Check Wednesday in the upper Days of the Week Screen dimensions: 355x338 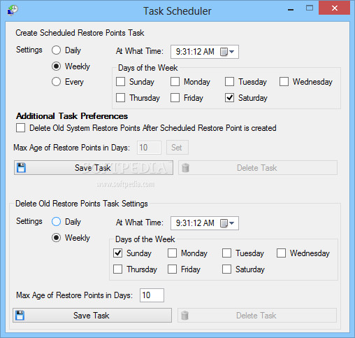click(x=284, y=82)
